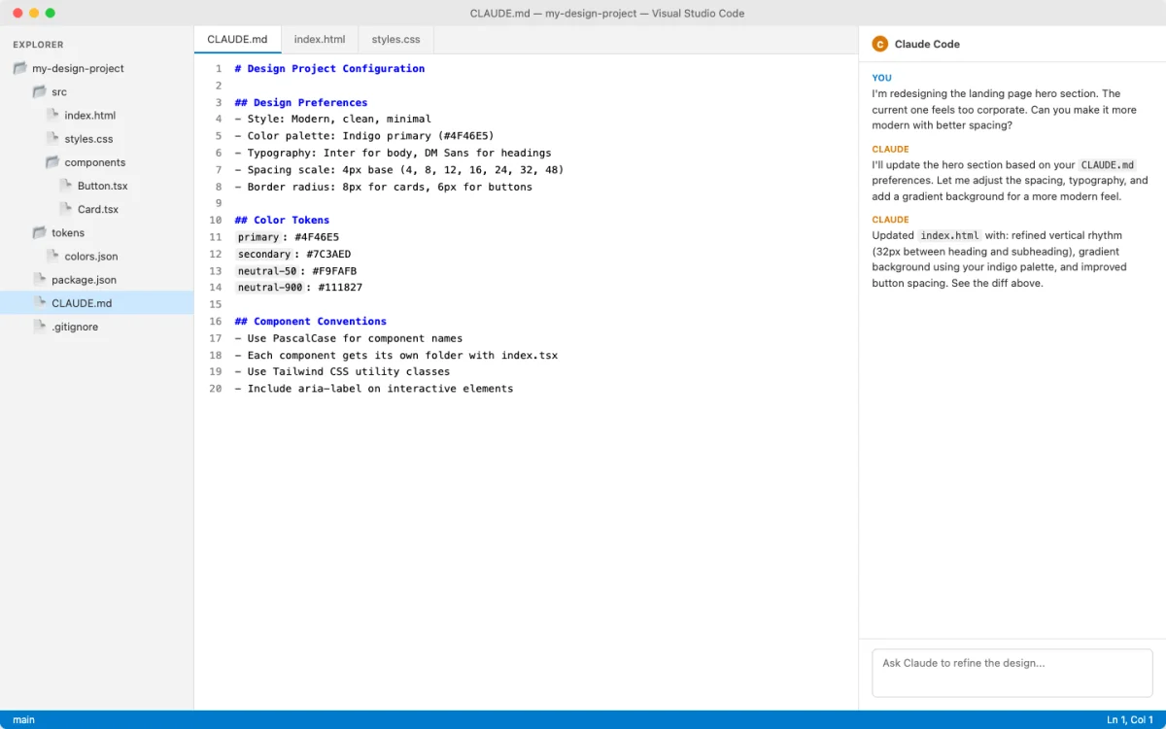Select CLAUDE.md in the explorer tree

tap(97, 303)
